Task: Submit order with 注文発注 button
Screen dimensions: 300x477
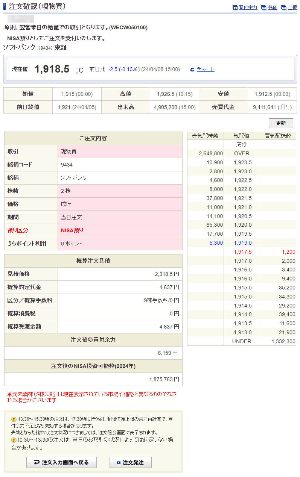Action: coord(130,462)
